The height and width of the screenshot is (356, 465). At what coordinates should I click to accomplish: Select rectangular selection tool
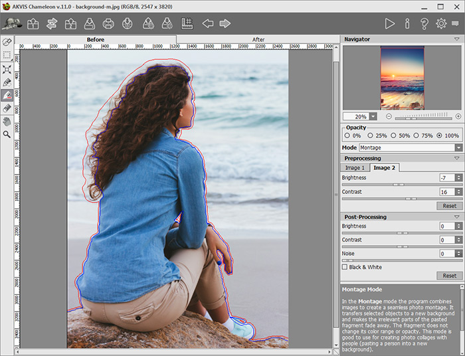click(x=7, y=55)
